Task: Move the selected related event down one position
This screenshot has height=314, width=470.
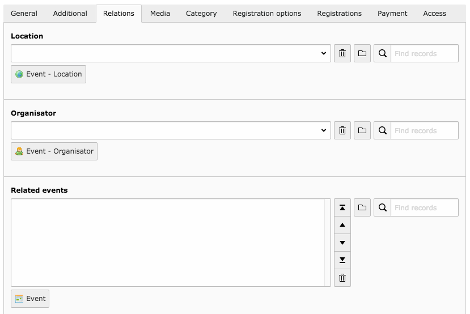Action: click(x=342, y=243)
